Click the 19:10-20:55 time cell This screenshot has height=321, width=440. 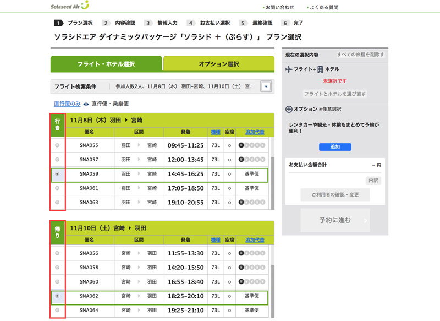point(186,202)
